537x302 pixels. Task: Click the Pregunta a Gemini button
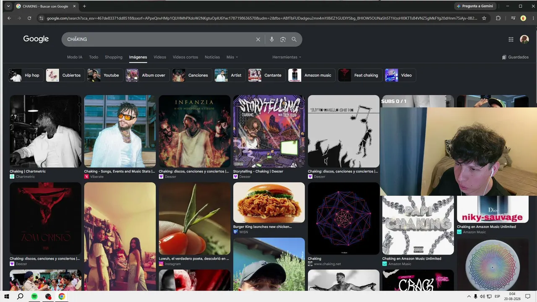[x=474, y=6]
